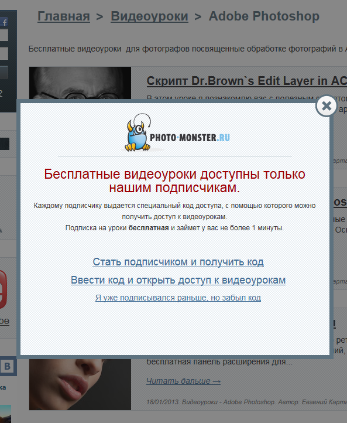Open 'Стать подписчиком и получить код' link

point(178,262)
